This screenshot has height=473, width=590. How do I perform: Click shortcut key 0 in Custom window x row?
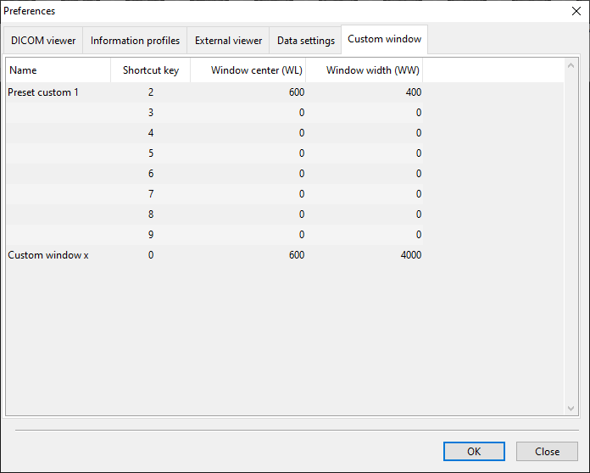click(x=151, y=255)
